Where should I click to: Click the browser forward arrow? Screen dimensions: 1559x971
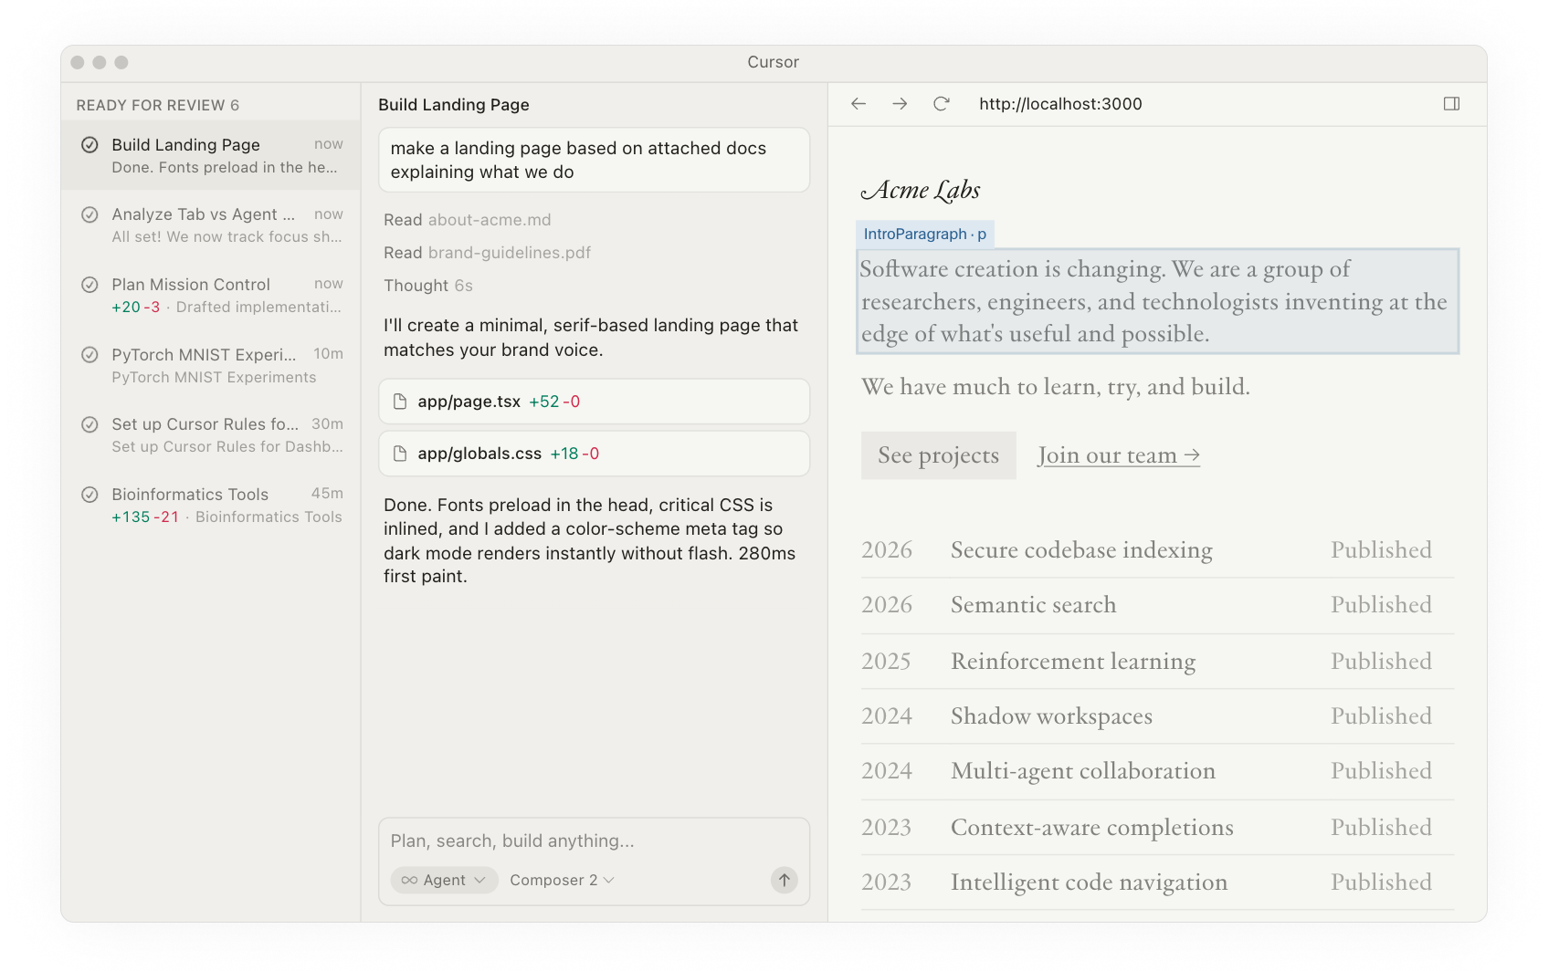pyautogui.click(x=900, y=104)
